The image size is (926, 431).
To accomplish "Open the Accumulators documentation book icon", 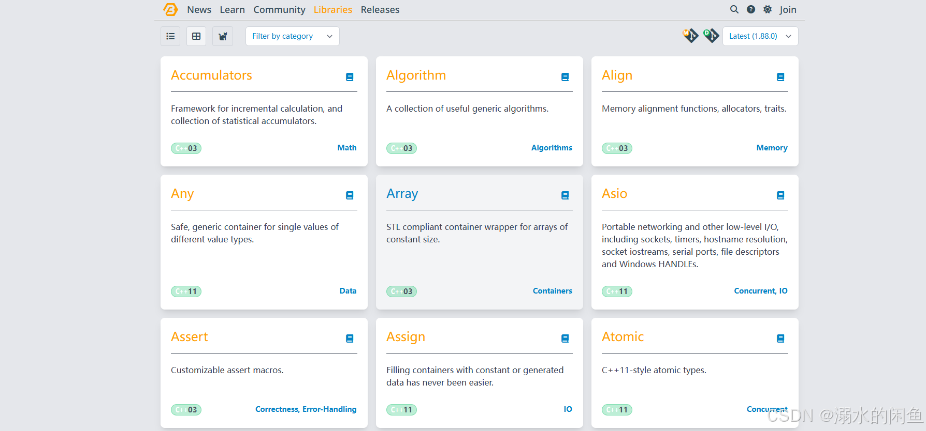I will 350,77.
